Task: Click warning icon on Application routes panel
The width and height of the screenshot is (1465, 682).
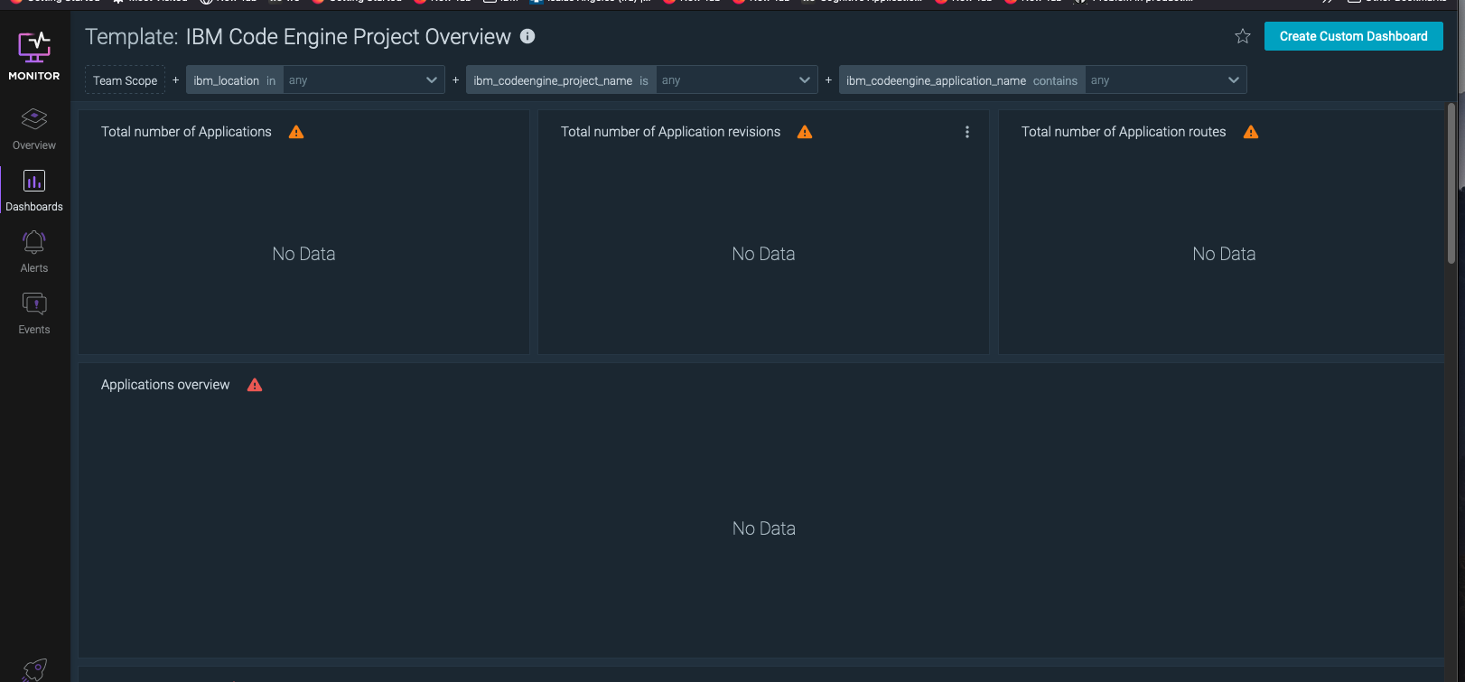Action: [1251, 132]
